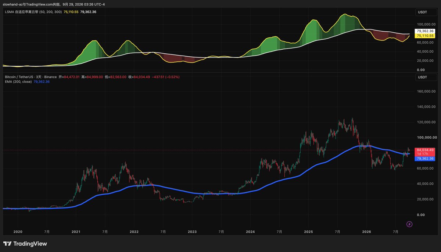Click the red 84,034.49 last price label
The image size is (441, 252).
(425, 150)
